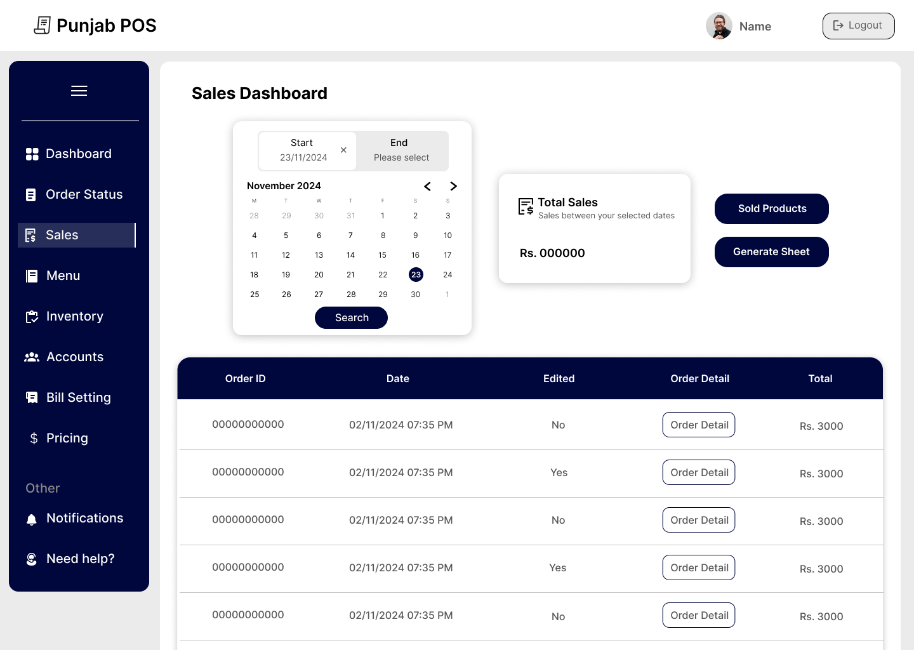Pick November 23 in the calendar

[x=416, y=275]
